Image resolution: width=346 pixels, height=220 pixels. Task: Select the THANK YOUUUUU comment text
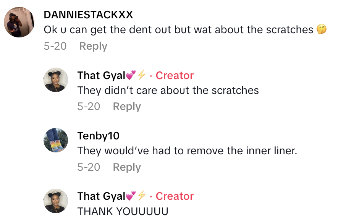point(123,211)
